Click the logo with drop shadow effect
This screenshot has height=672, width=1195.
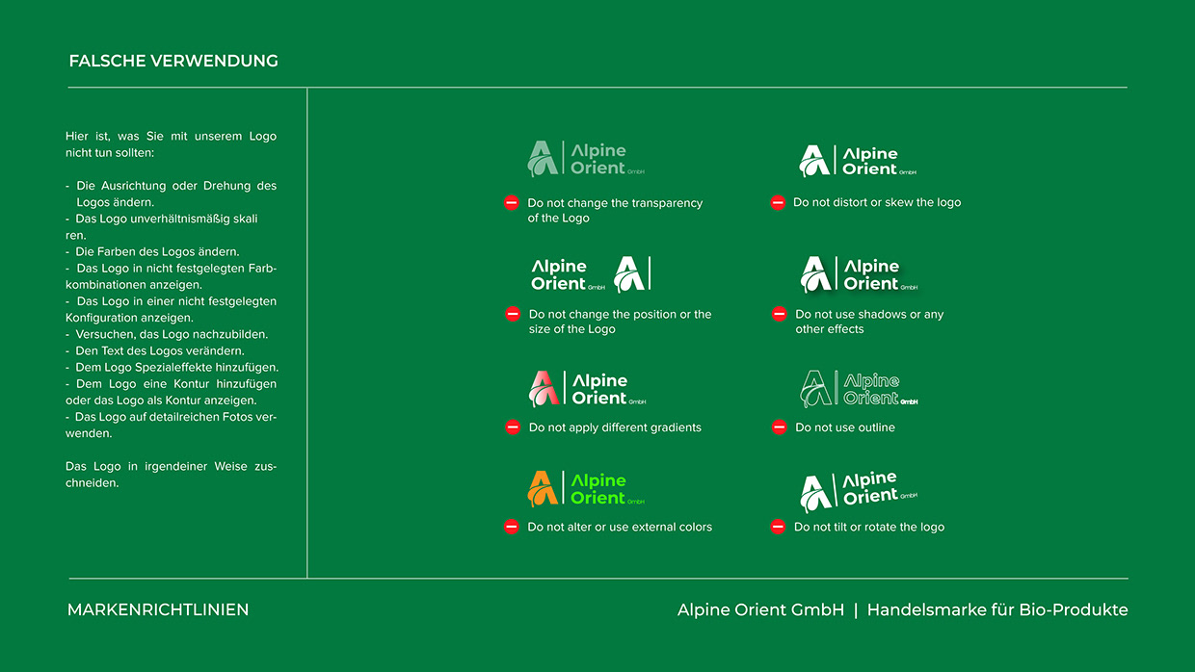pos(860,274)
